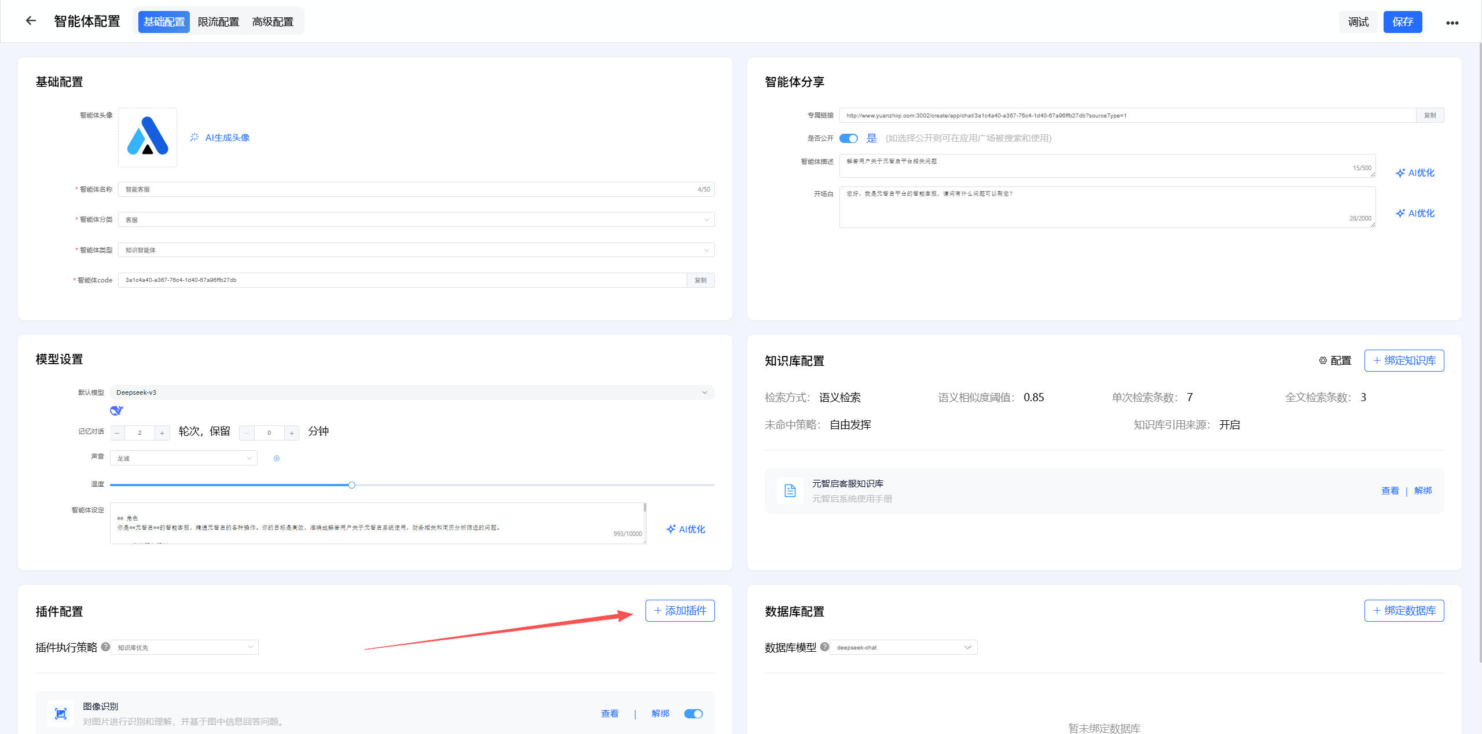
Task: Play voice preview icon next to 龙诚
Action: pyautogui.click(x=277, y=458)
